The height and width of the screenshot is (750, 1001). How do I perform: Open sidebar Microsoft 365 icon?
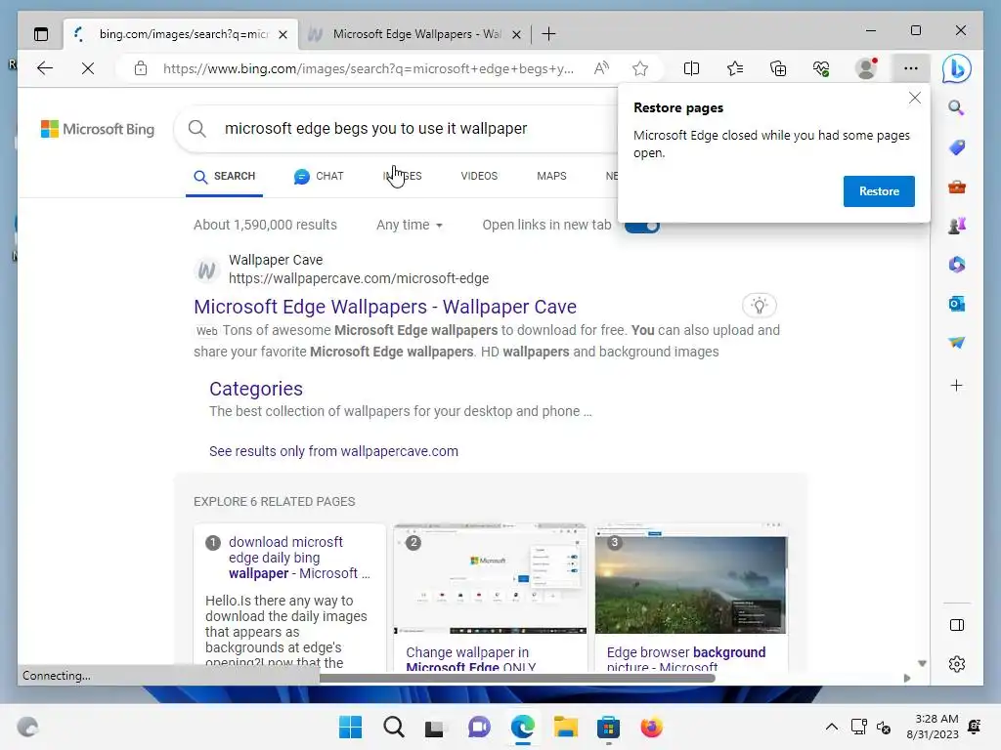click(x=956, y=265)
